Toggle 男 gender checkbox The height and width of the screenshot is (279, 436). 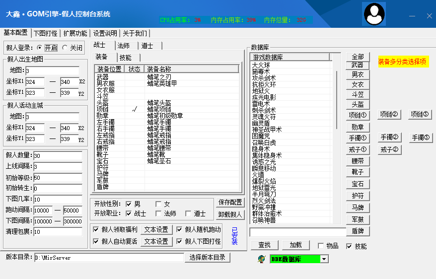pos(129,204)
